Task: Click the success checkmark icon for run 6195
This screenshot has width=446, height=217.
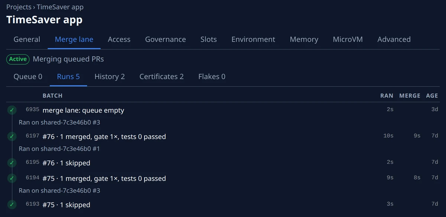Action: (x=12, y=163)
